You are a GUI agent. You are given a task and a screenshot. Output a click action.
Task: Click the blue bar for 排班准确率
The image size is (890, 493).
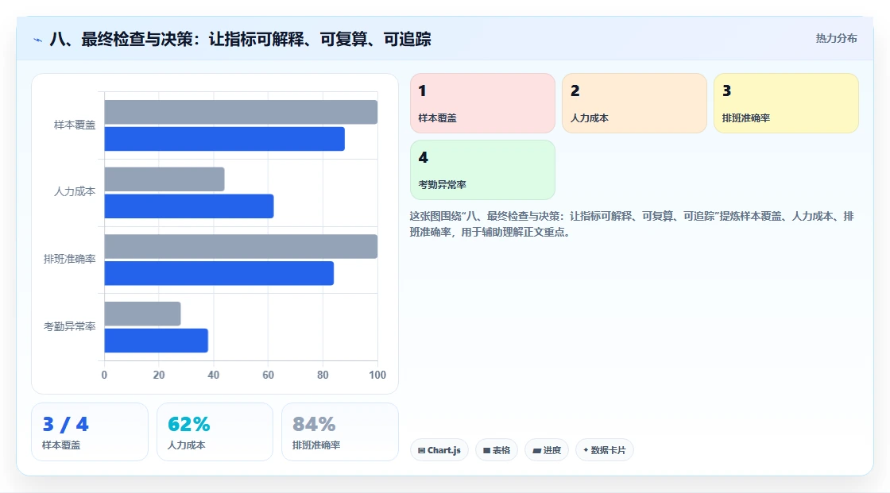click(x=219, y=273)
